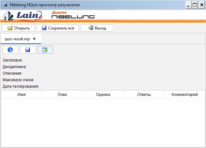Open a results file with Открыть button
The image size is (206, 148).
coord(18,28)
